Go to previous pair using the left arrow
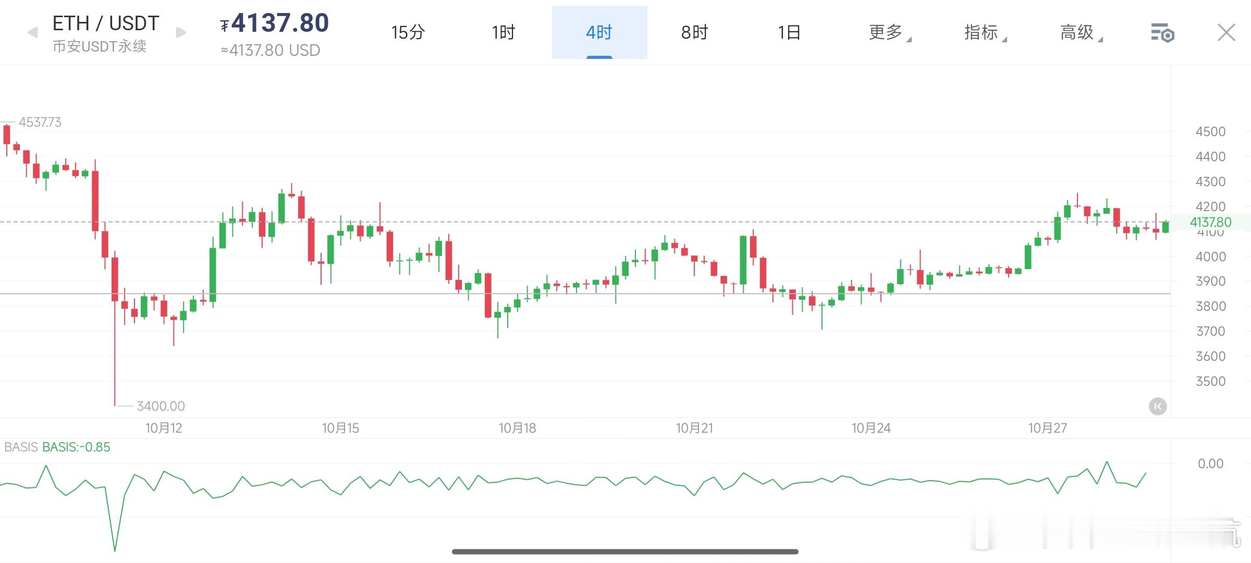The width and height of the screenshot is (1251, 563). (32, 32)
